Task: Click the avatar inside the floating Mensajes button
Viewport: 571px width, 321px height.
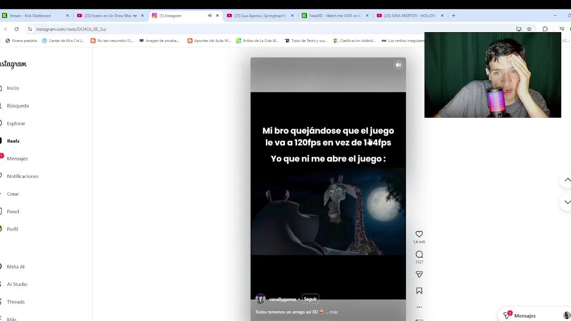Action: (567, 316)
